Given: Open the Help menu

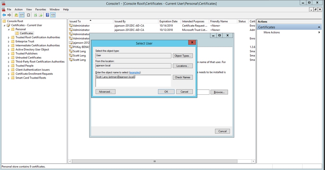Looking at the screenshot, I should (66, 9).
